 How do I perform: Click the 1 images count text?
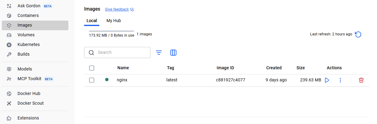(144, 34)
